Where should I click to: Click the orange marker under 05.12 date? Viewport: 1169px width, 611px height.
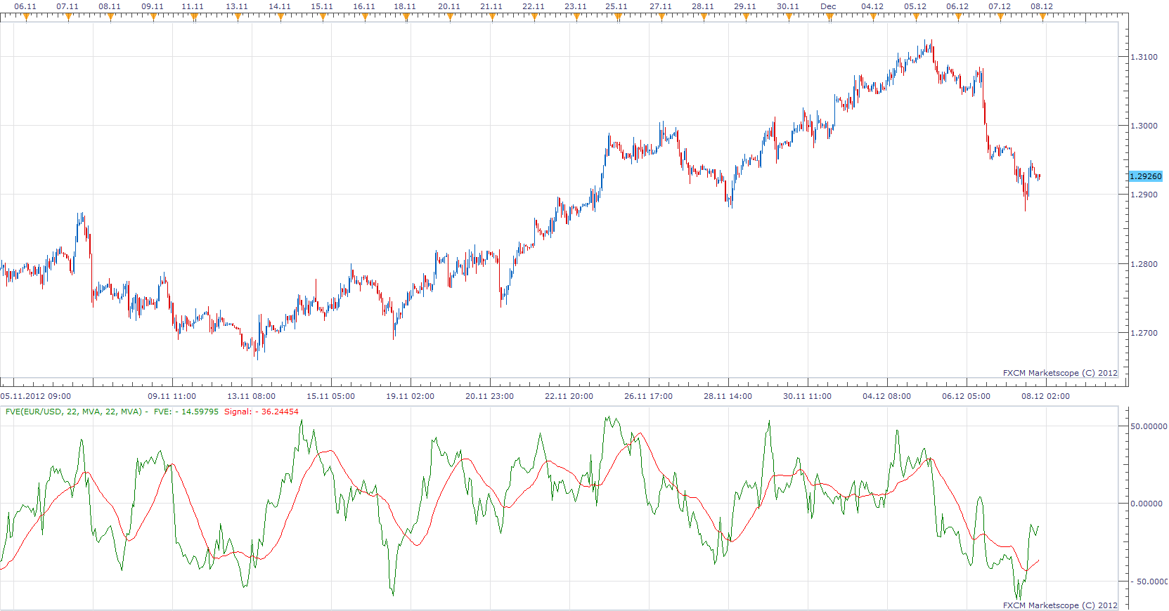[916, 17]
